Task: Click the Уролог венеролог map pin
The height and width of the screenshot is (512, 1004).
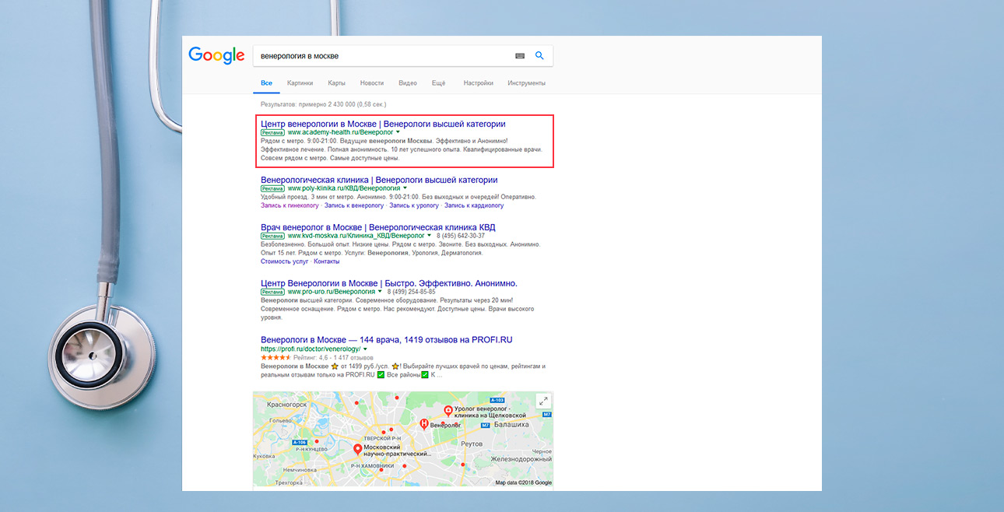Action: pyautogui.click(x=448, y=410)
